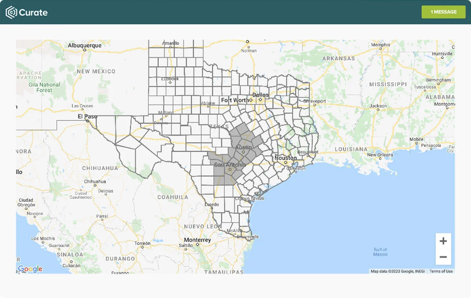Open the 1 MESSAGE button
Viewport: 471px width, 298px height.
pyautogui.click(x=444, y=12)
